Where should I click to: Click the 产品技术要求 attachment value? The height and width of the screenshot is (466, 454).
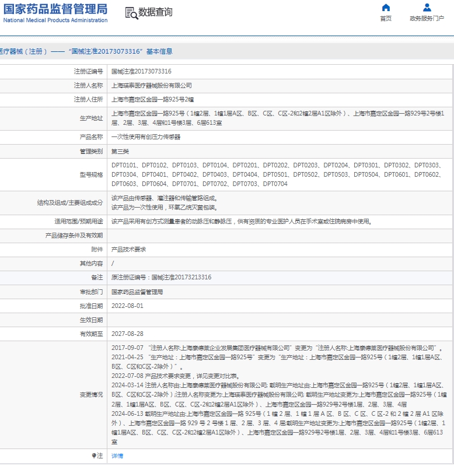pos(129,250)
